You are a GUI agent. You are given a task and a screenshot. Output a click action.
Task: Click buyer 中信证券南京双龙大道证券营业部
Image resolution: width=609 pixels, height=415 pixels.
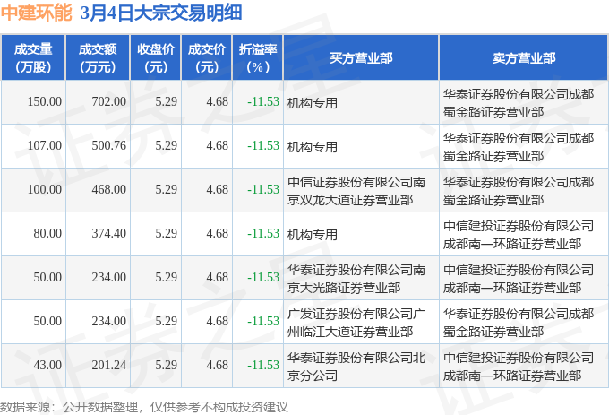point(356,191)
